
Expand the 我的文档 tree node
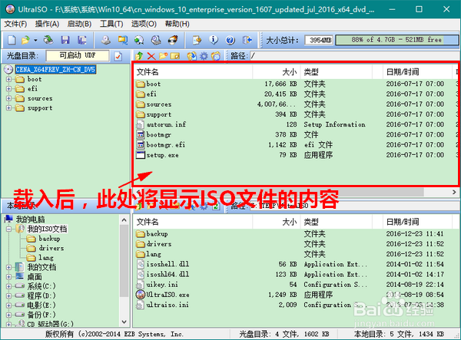[8, 267]
